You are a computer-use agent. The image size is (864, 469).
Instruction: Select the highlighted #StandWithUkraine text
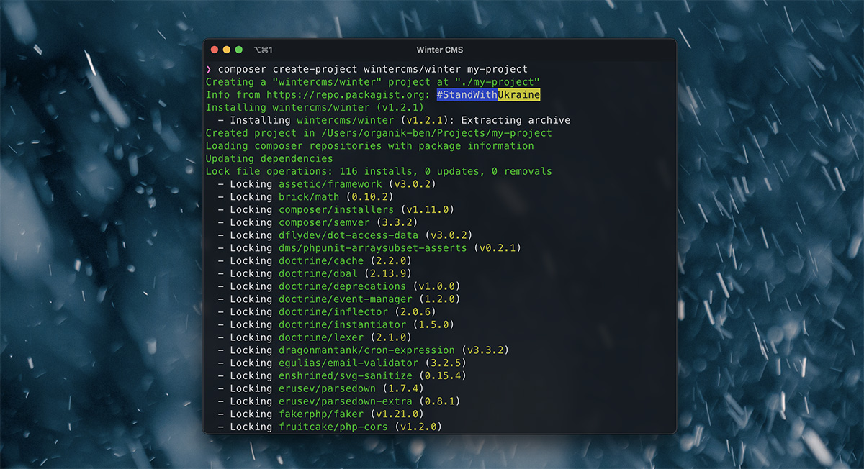tap(488, 94)
